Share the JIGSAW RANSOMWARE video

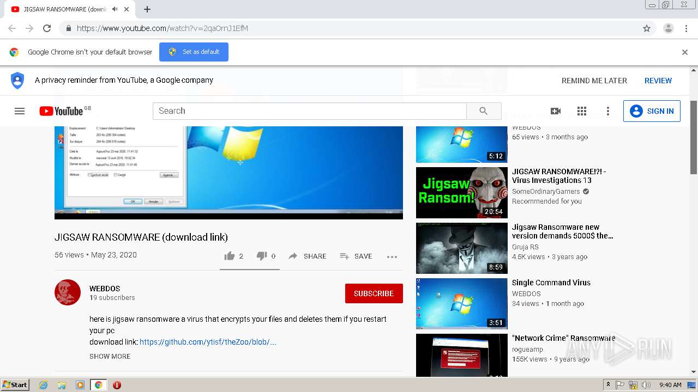pyautogui.click(x=308, y=256)
